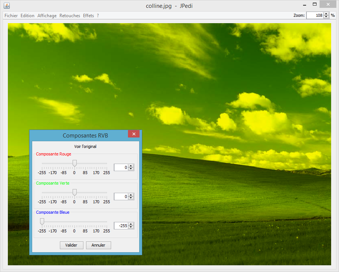
Task: Open the Edition menu
Action: [x=27, y=16]
